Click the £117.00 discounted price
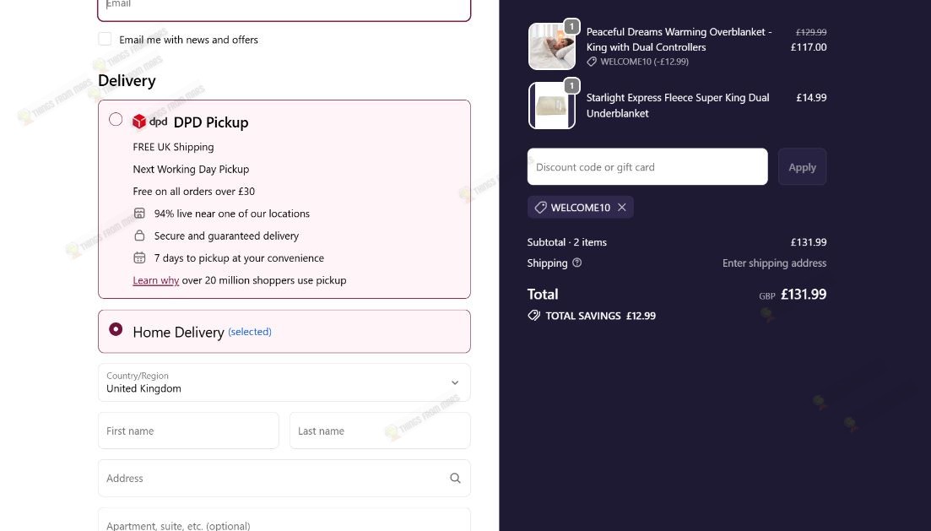The height and width of the screenshot is (531, 931). coord(809,47)
